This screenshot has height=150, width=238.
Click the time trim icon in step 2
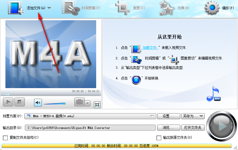point(136,59)
